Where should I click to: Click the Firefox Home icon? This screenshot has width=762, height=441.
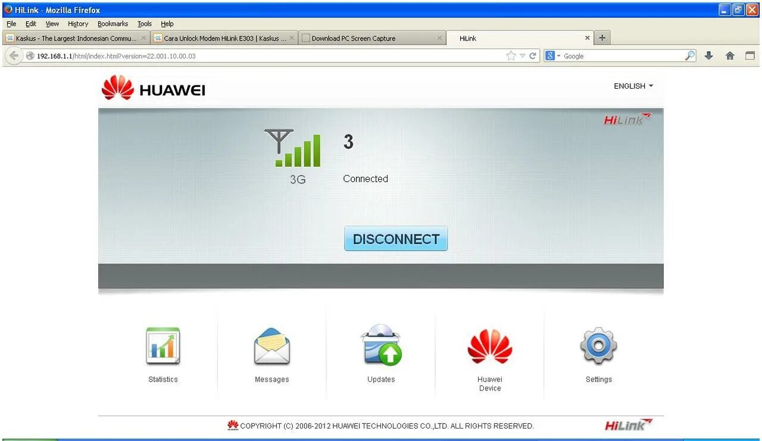coord(730,56)
